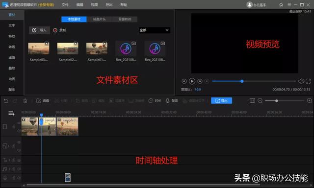Fit timeline to window icon beside zoom controls
The height and width of the screenshot is (188, 314).
click(x=252, y=100)
